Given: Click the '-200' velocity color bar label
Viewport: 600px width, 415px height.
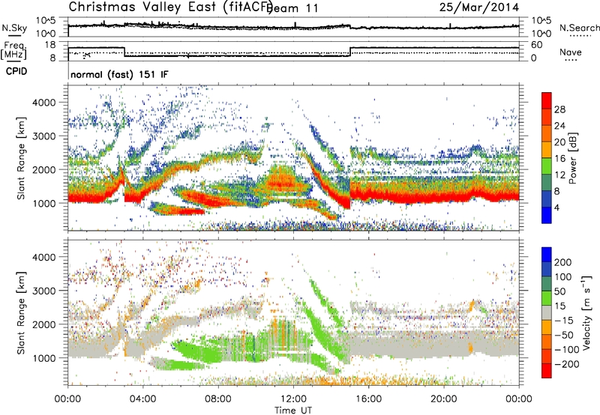Looking at the screenshot, I should [567, 364].
